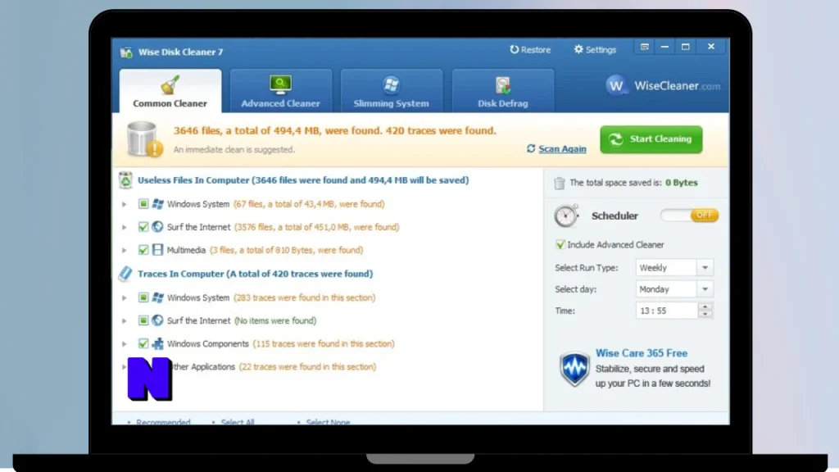Click 'An immediate clean is suggested.' text
The image size is (839, 472).
[x=234, y=150]
